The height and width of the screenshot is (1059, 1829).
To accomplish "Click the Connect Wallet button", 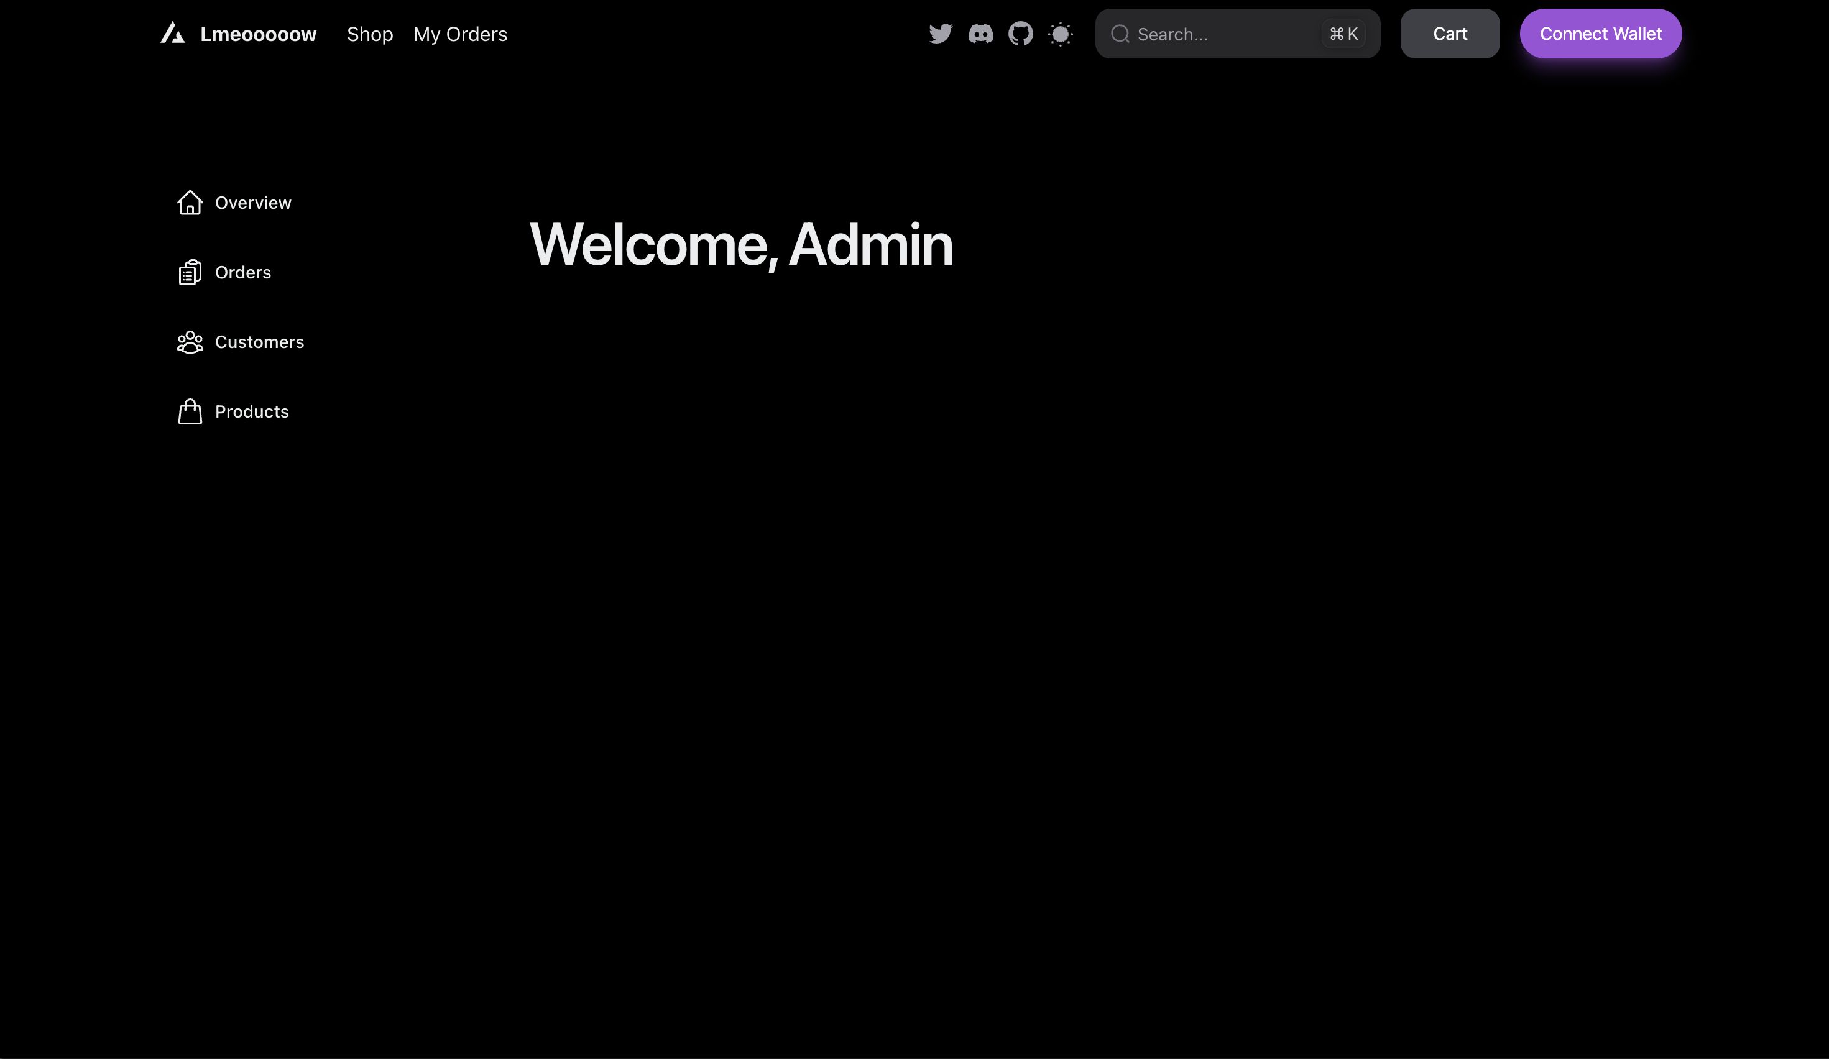I will [x=1601, y=33].
